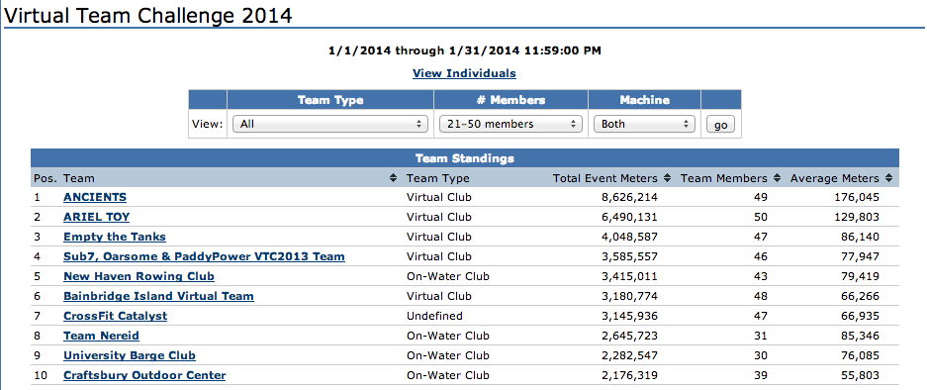Click the member count 39 for Craftsbury Outdoor Center
The height and width of the screenshot is (390, 927).
(x=761, y=375)
